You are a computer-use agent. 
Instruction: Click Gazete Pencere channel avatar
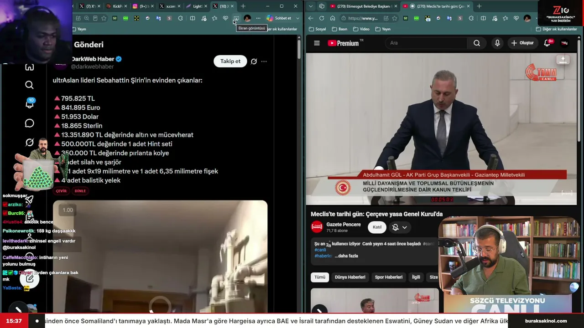coord(317,227)
